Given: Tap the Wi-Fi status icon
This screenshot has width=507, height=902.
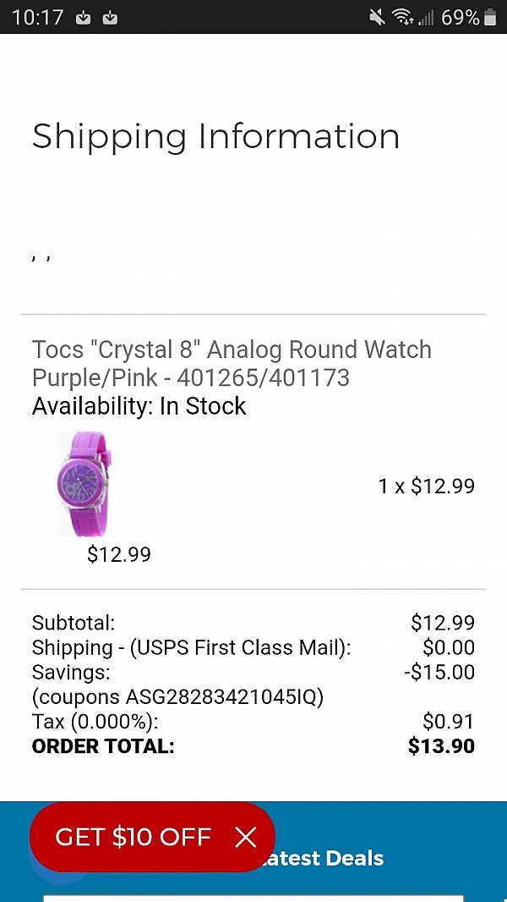Looking at the screenshot, I should coord(402,17).
